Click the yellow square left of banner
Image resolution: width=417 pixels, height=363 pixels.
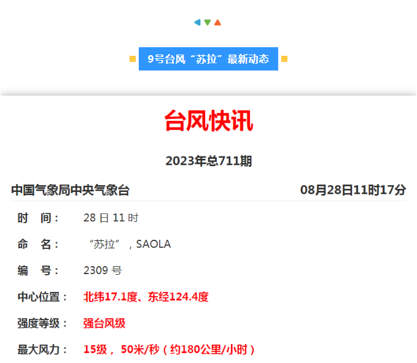point(133,59)
